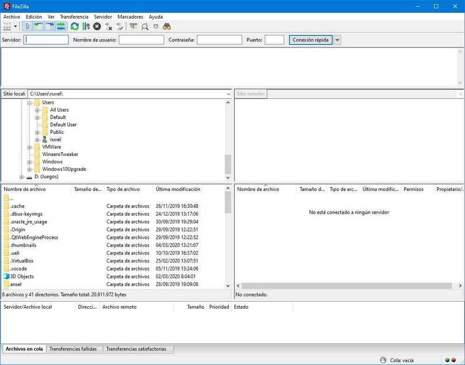Sort local list by Tipo de archivo

128,189
